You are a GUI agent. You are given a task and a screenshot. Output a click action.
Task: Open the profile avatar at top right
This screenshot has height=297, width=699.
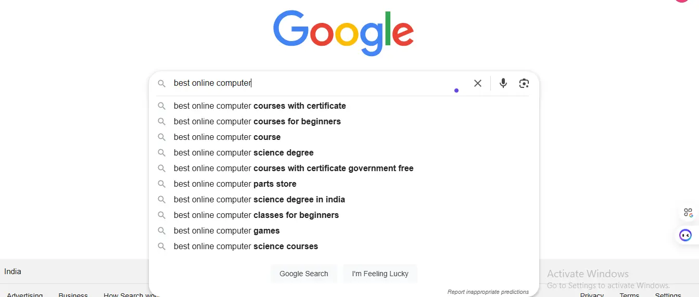[x=682, y=1]
